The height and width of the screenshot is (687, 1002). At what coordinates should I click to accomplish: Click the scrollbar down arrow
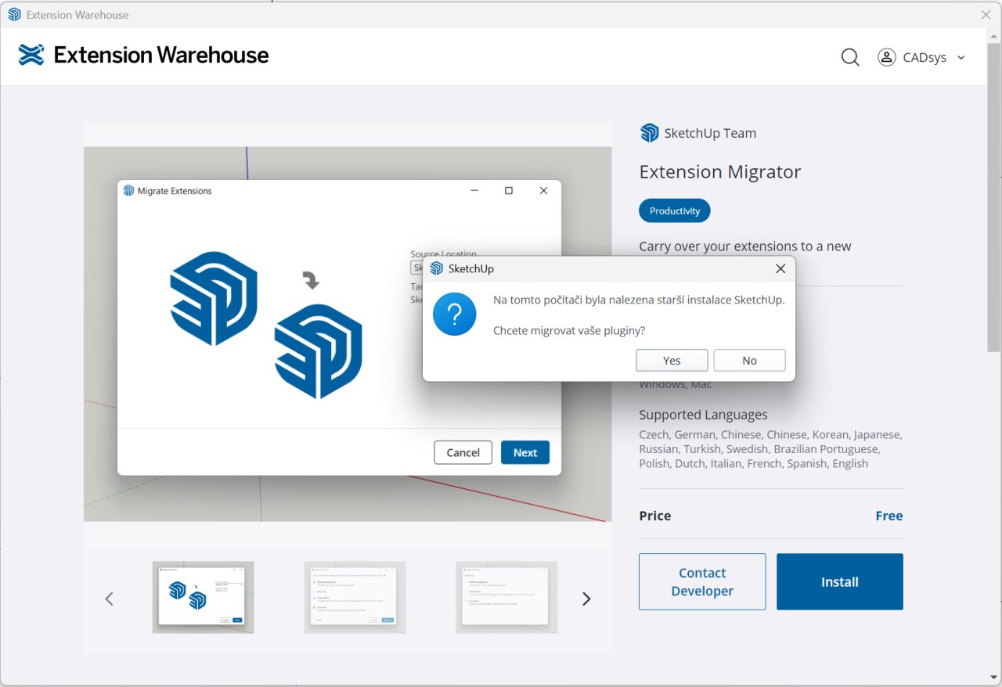[x=993, y=677]
